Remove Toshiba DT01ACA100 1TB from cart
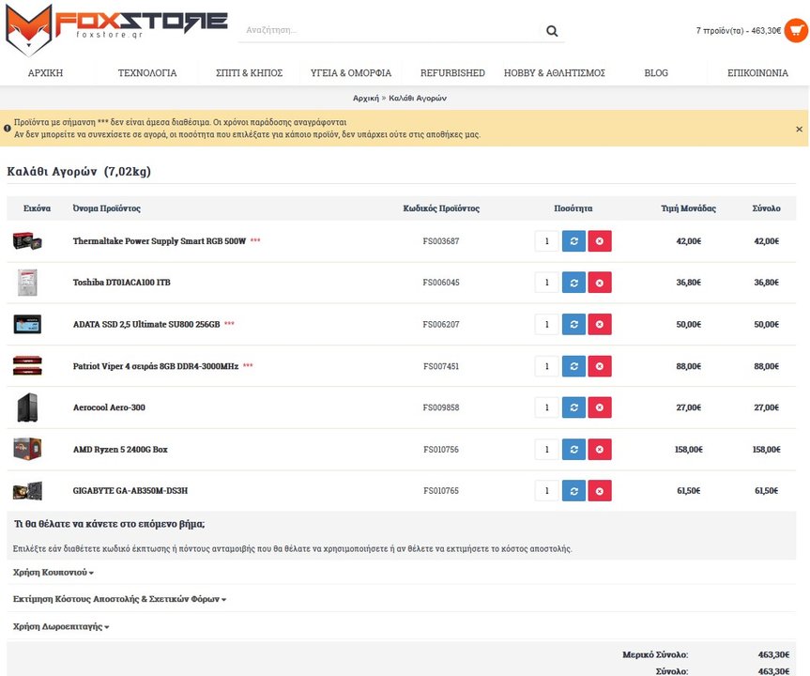 pyautogui.click(x=599, y=283)
